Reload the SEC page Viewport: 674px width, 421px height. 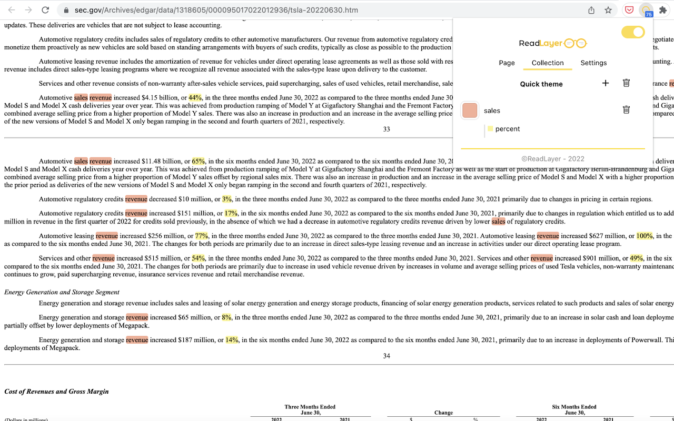(x=45, y=10)
